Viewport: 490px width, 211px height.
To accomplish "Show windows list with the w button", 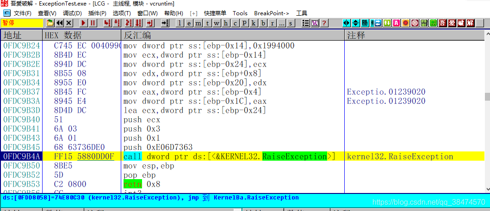I will pyautogui.click(x=217, y=23).
